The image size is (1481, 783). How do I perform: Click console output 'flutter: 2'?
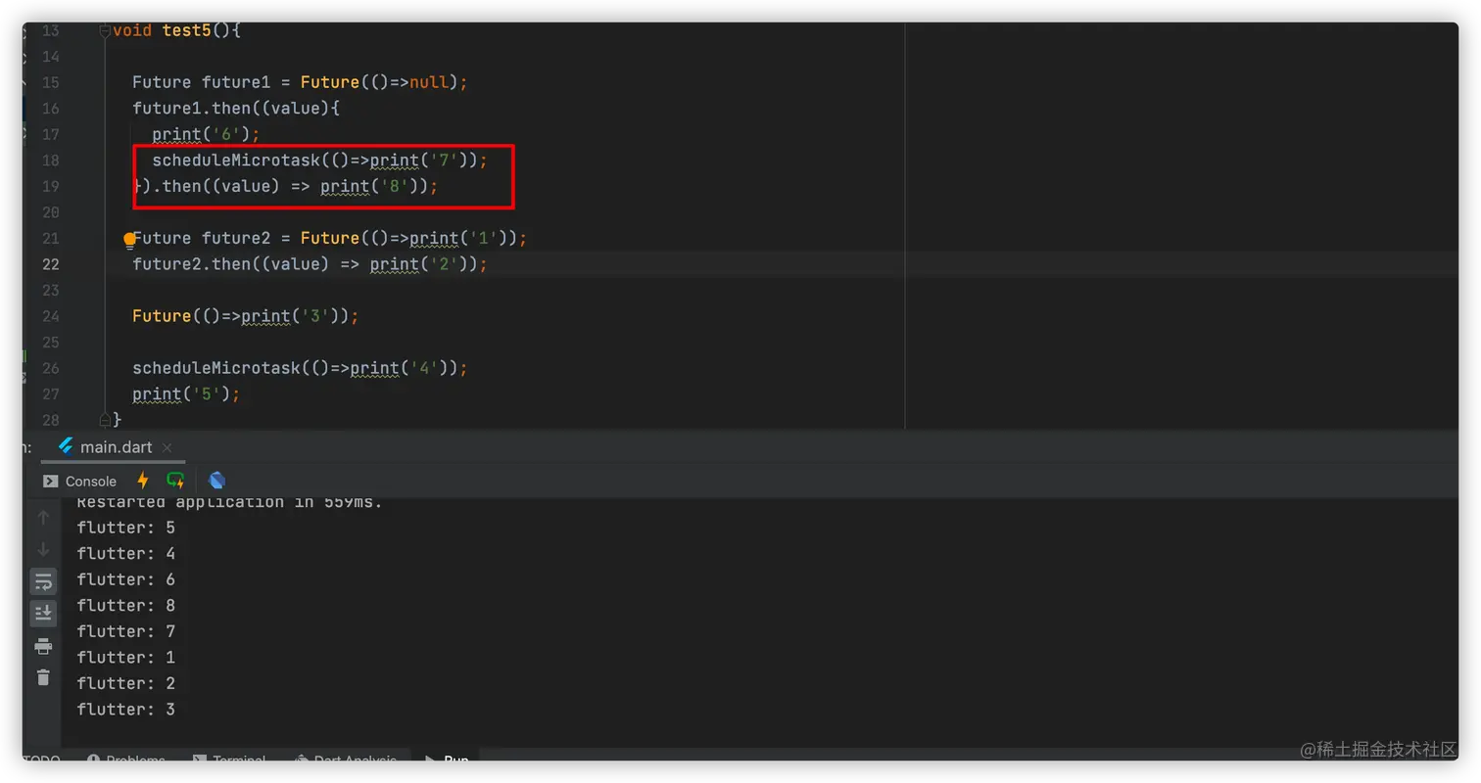click(x=125, y=683)
